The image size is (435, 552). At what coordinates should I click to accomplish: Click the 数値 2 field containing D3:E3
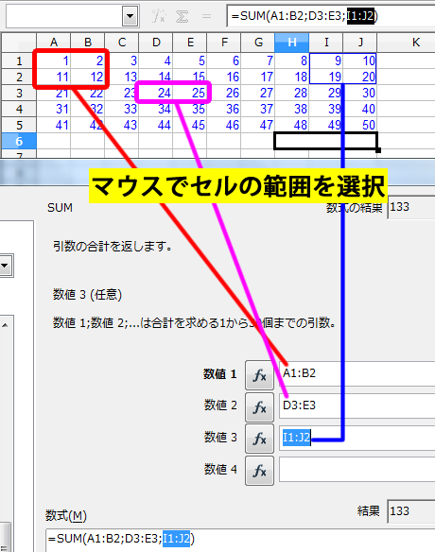point(357,405)
